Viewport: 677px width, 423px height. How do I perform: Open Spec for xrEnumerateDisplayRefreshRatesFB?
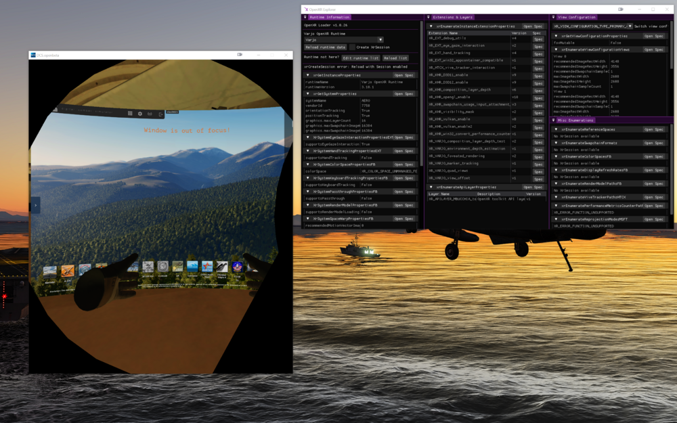pyautogui.click(x=654, y=170)
